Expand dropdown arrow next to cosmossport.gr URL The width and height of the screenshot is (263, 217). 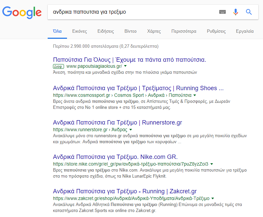click(x=195, y=95)
